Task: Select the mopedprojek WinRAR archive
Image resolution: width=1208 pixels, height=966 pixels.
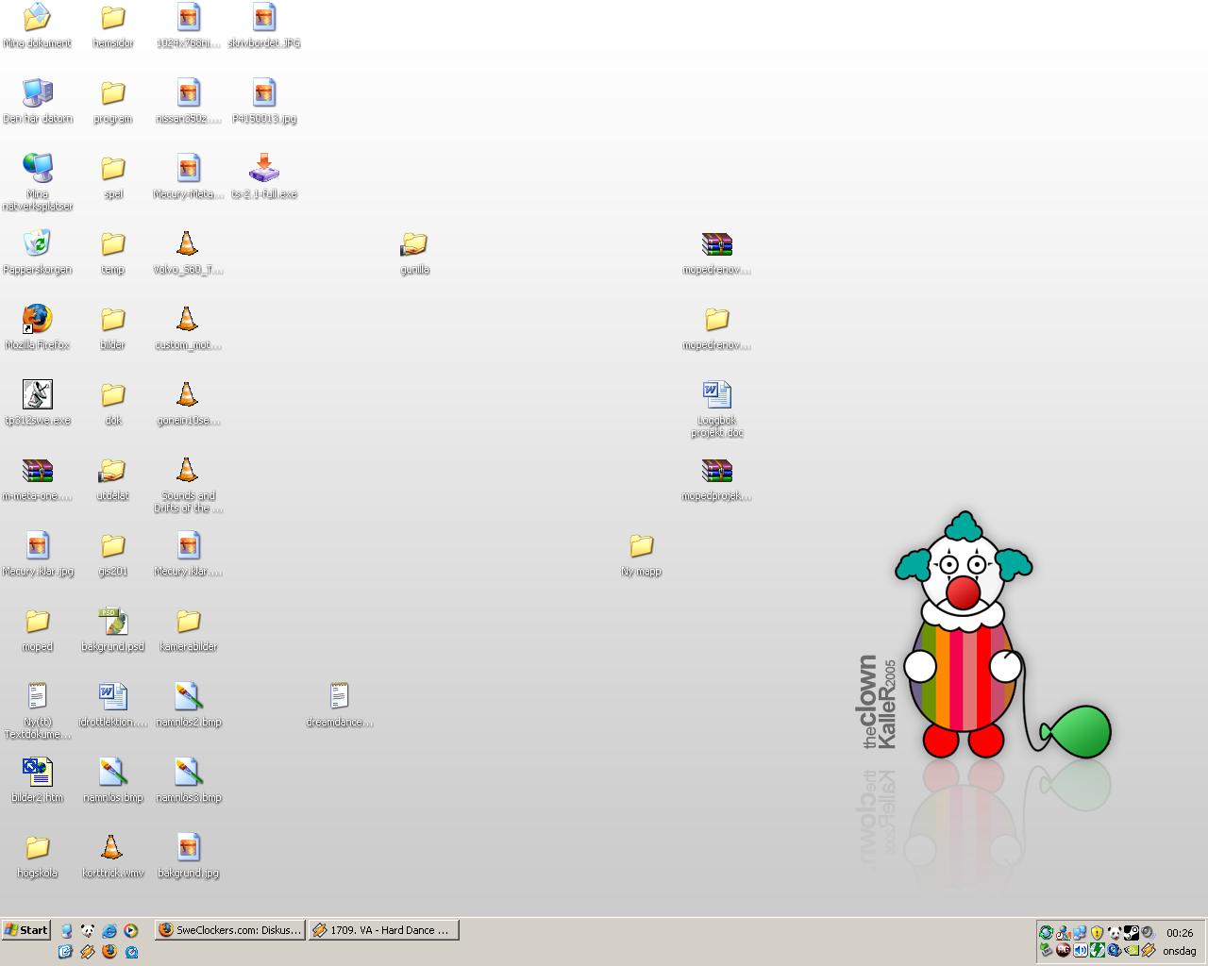Action: point(716,477)
